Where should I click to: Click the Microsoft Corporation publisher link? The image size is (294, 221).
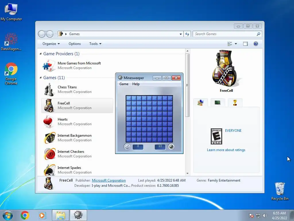click(109, 180)
